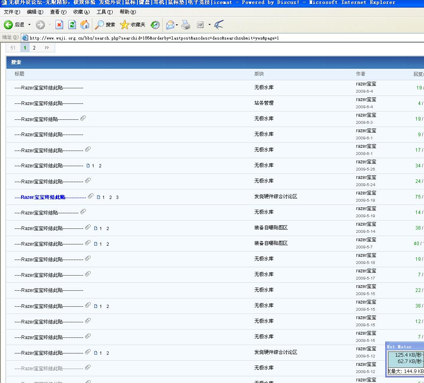Go to homepage using the Home icon
Image resolution: width=424 pixels, height=383 pixels.
(x=84, y=25)
